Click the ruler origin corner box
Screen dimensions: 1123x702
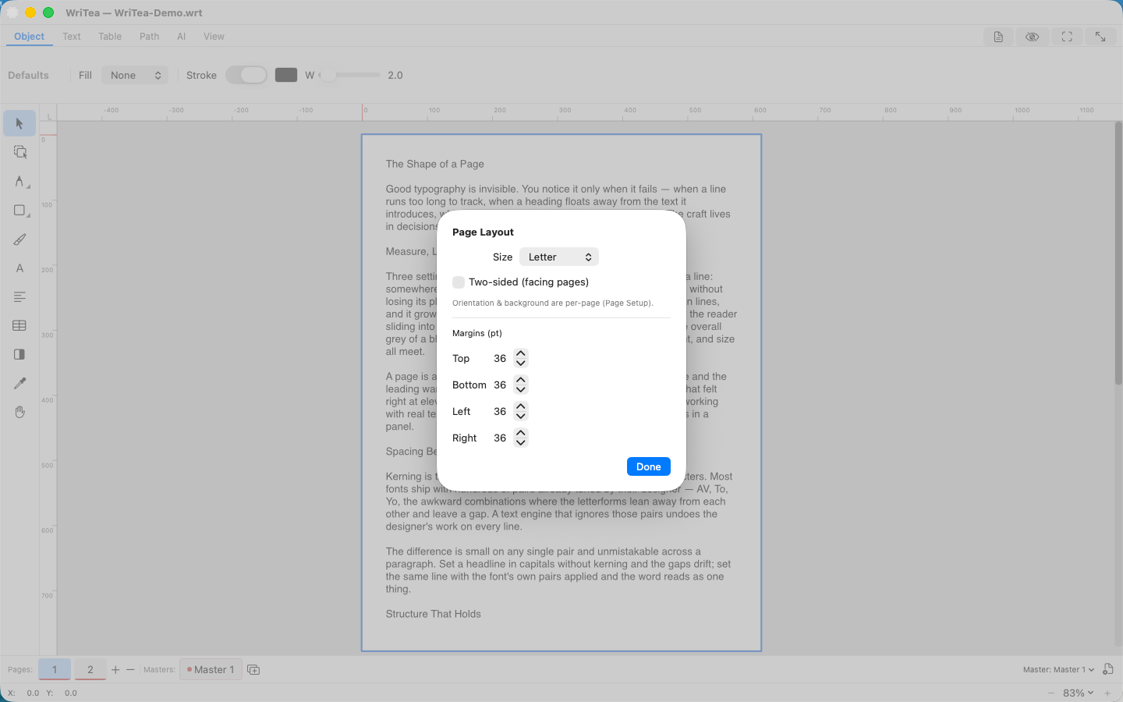48,113
